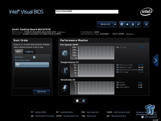Click the fan speeds fan icon
The width and height of the screenshot is (161, 121).
[65, 53]
